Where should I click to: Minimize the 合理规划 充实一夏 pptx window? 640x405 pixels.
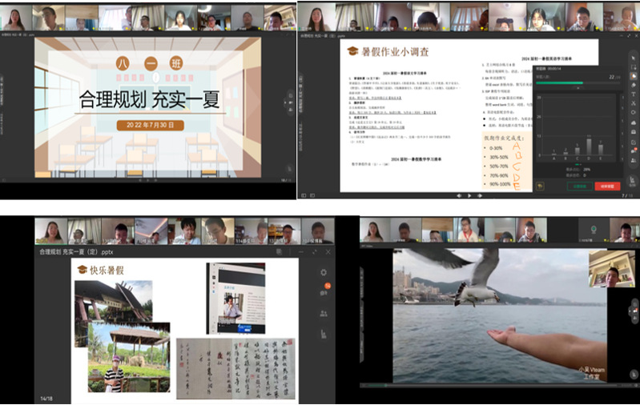(300, 251)
